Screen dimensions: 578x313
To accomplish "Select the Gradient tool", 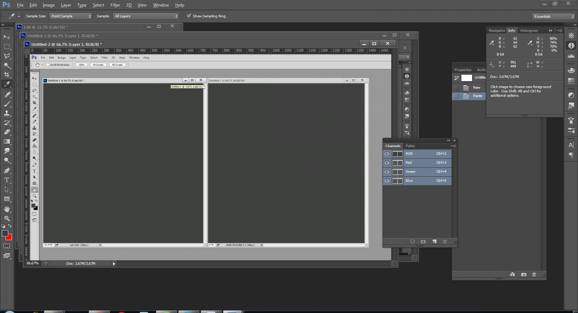I will (x=7, y=142).
